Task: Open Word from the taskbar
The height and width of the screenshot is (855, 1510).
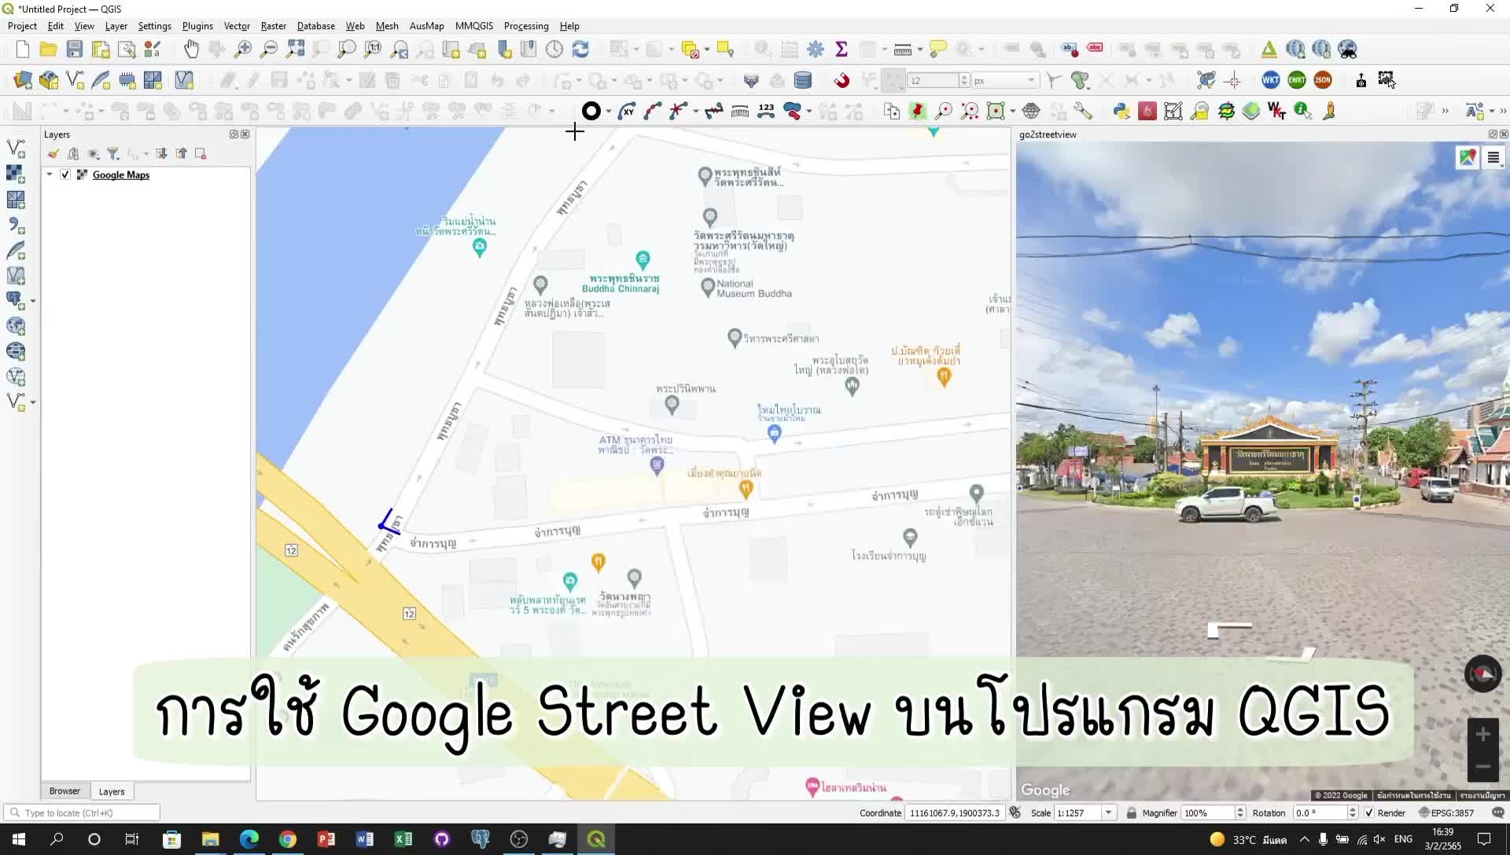Action: pyautogui.click(x=365, y=839)
